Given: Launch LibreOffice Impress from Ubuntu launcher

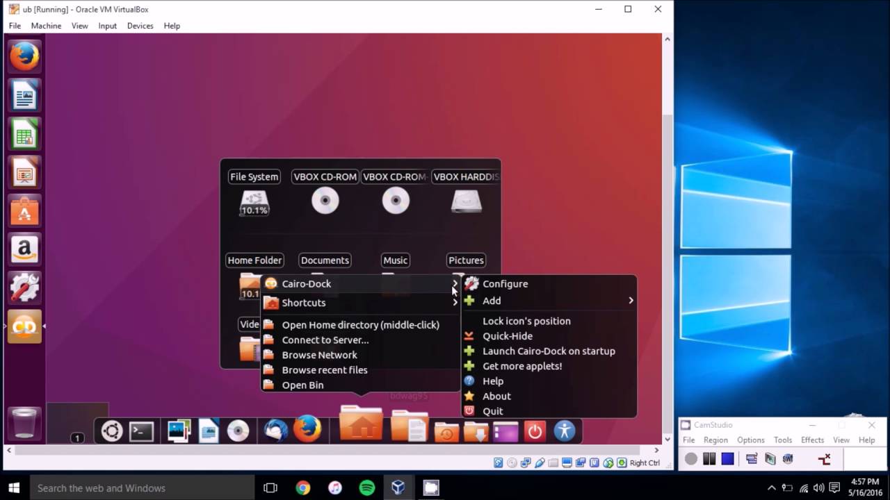Looking at the screenshot, I should pyautogui.click(x=24, y=172).
